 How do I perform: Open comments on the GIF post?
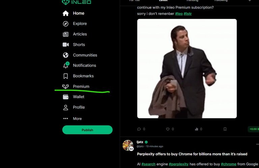[x=139, y=129]
